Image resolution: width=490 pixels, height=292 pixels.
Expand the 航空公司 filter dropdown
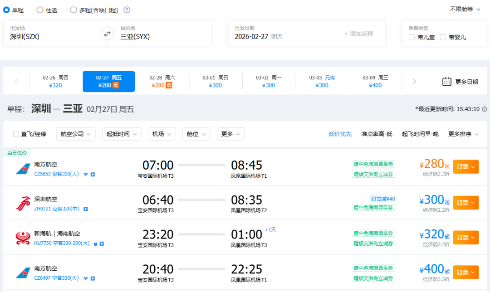tap(76, 134)
